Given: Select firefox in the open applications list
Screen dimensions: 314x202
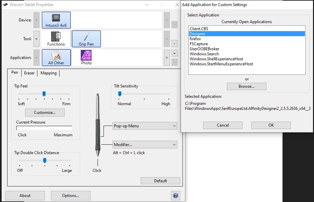Looking at the screenshot, I should 247,39.
